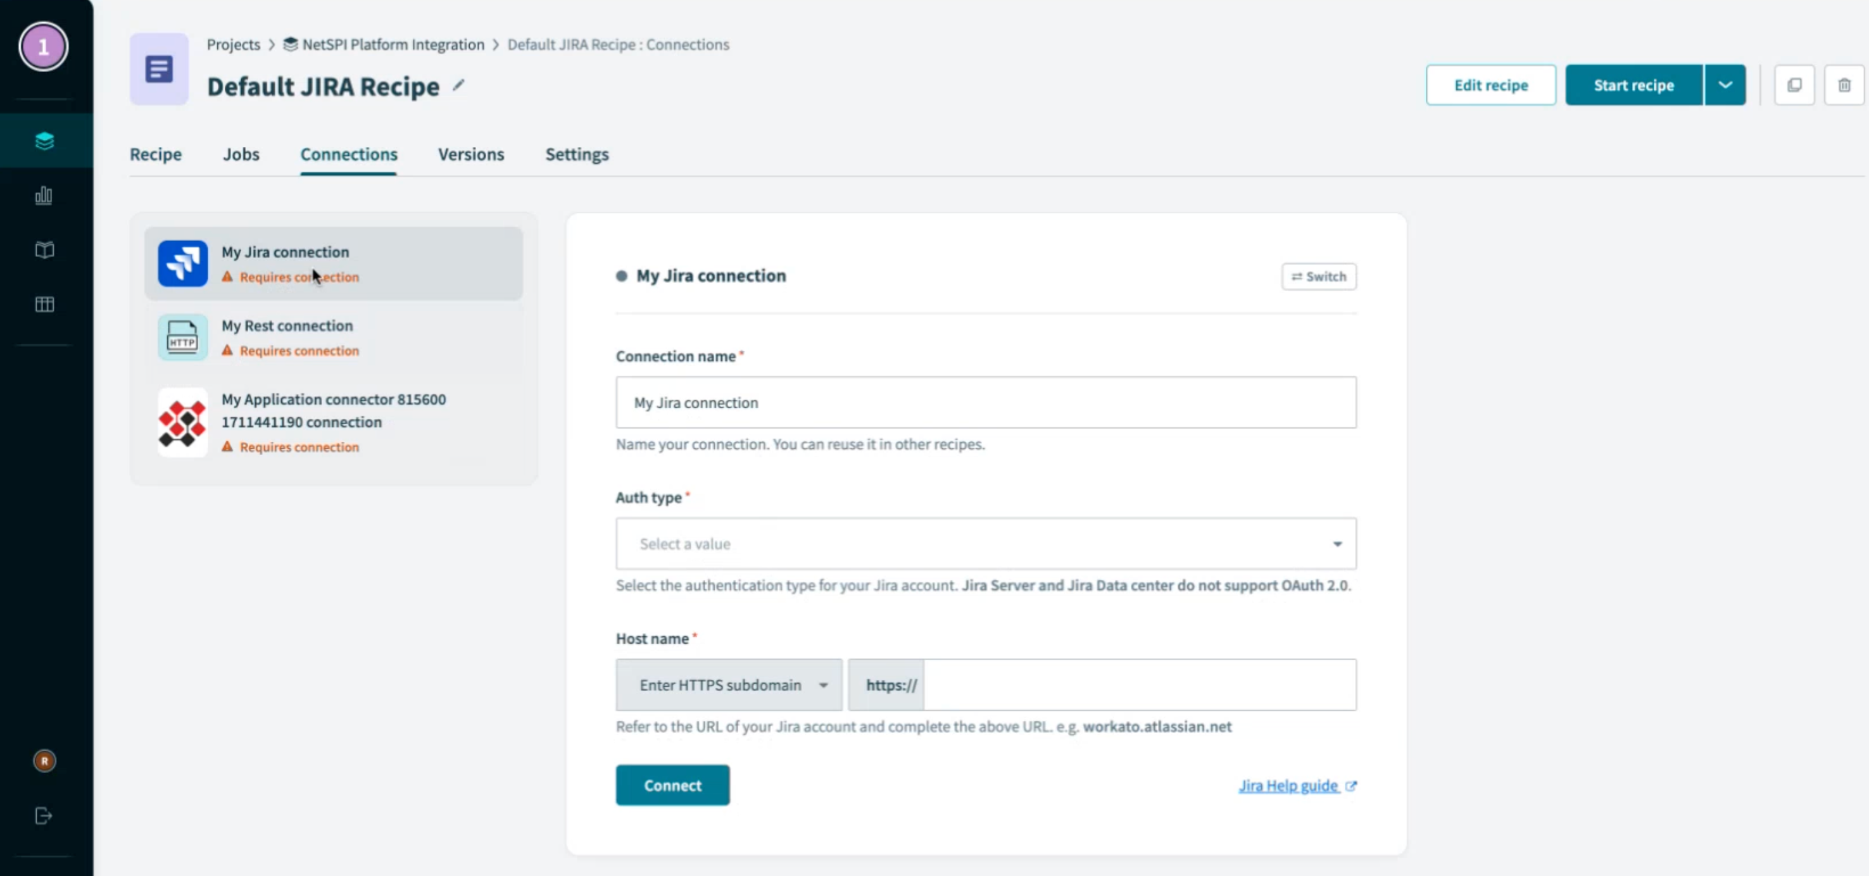Click the workspace logo at top of sidebar

click(44, 47)
